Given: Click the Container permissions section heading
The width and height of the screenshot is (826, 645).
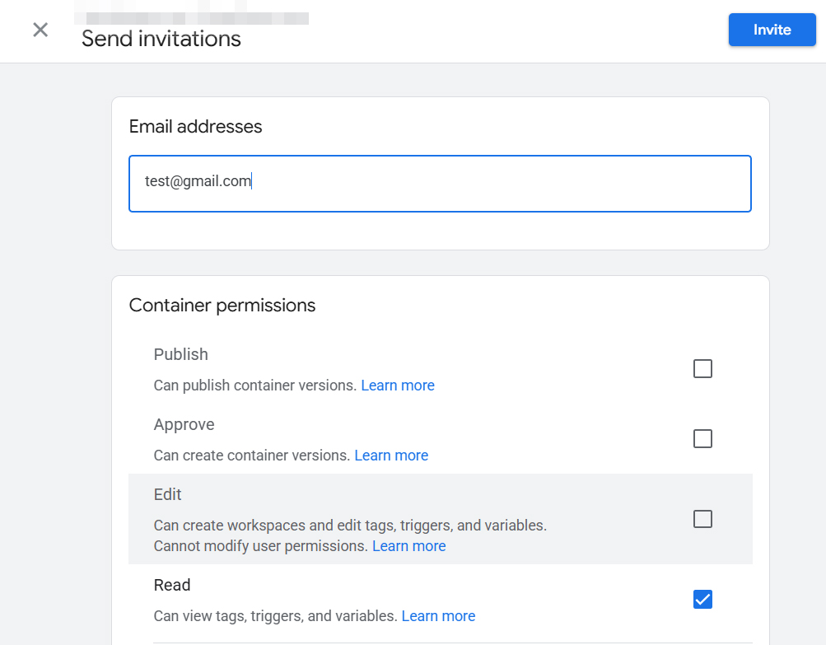Looking at the screenshot, I should [222, 305].
